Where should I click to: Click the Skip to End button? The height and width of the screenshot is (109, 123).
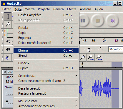112,21
